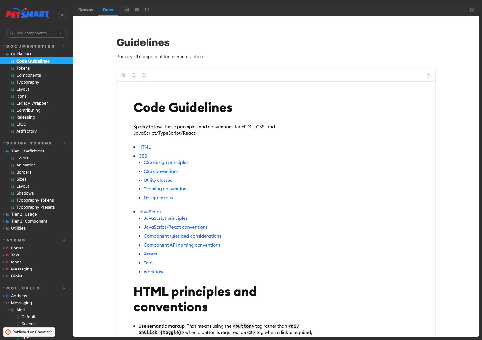Expand all in Molecules section
Screen dimensions: 482x340
(64, 288)
